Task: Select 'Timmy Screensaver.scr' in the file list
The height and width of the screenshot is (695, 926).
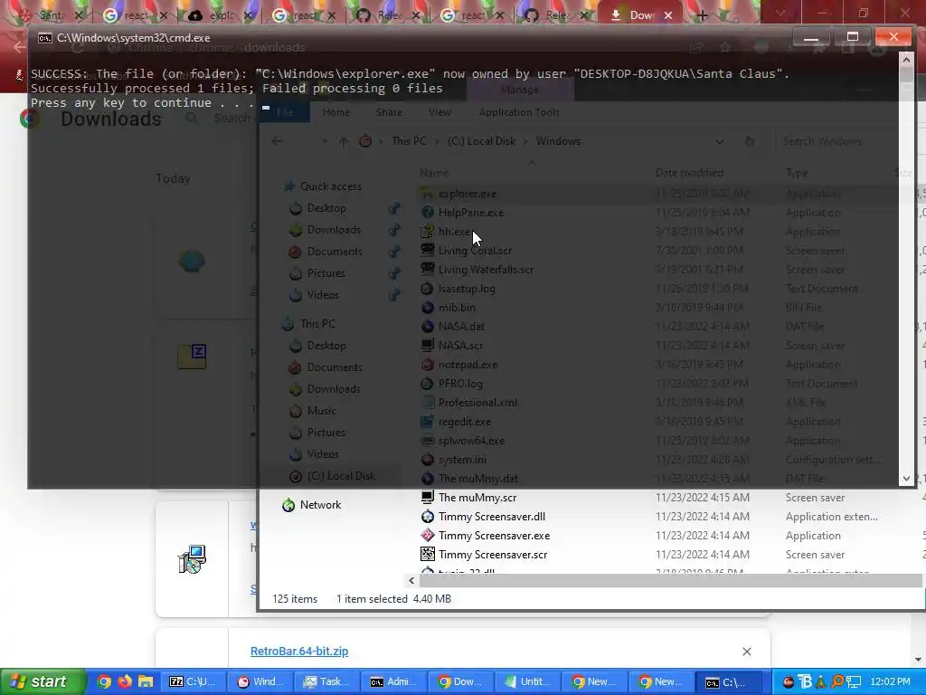Action: click(493, 555)
